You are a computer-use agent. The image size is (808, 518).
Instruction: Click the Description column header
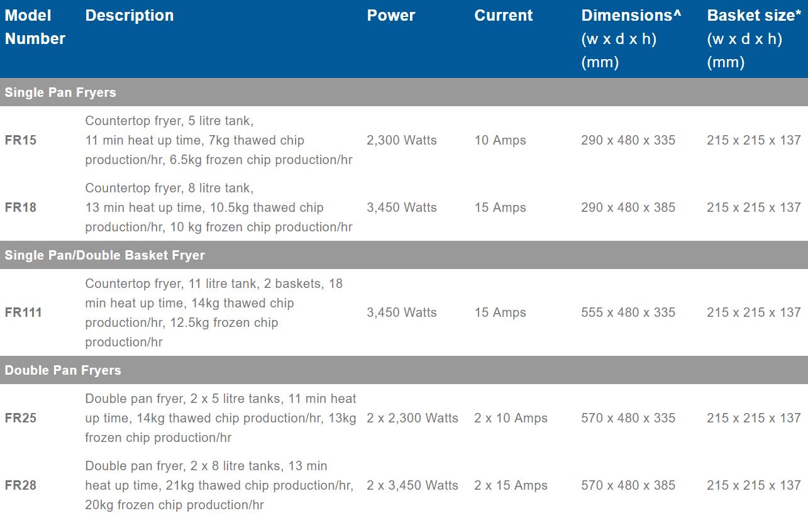pyautogui.click(x=130, y=16)
